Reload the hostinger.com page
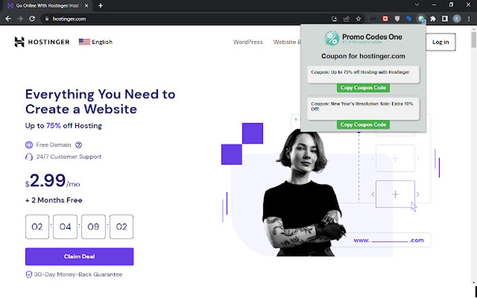 point(32,19)
